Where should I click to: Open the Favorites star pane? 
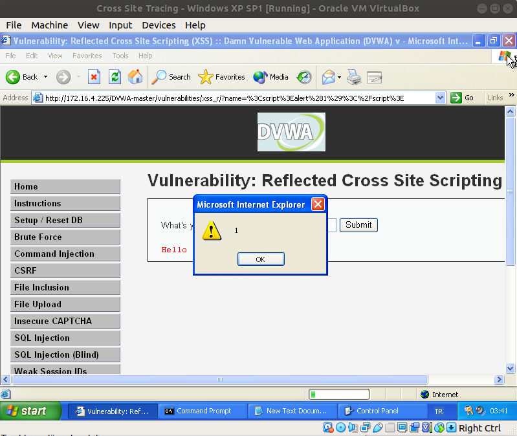[221, 77]
